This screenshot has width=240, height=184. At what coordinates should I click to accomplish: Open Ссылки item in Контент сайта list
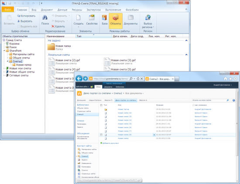tap(85, 170)
